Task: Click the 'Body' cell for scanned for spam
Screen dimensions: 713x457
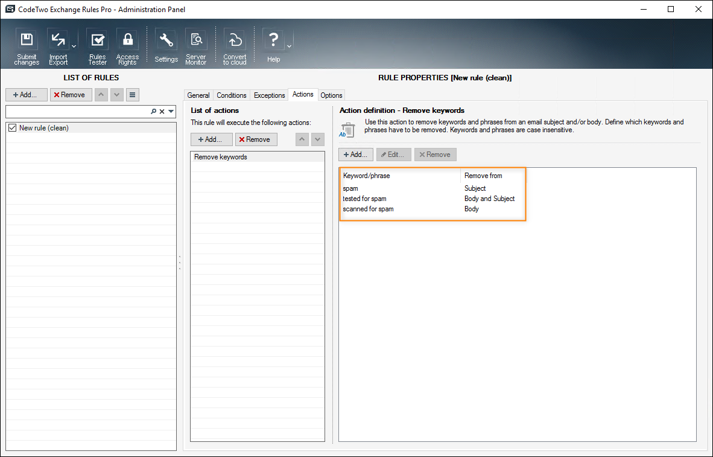Action: (x=472, y=209)
